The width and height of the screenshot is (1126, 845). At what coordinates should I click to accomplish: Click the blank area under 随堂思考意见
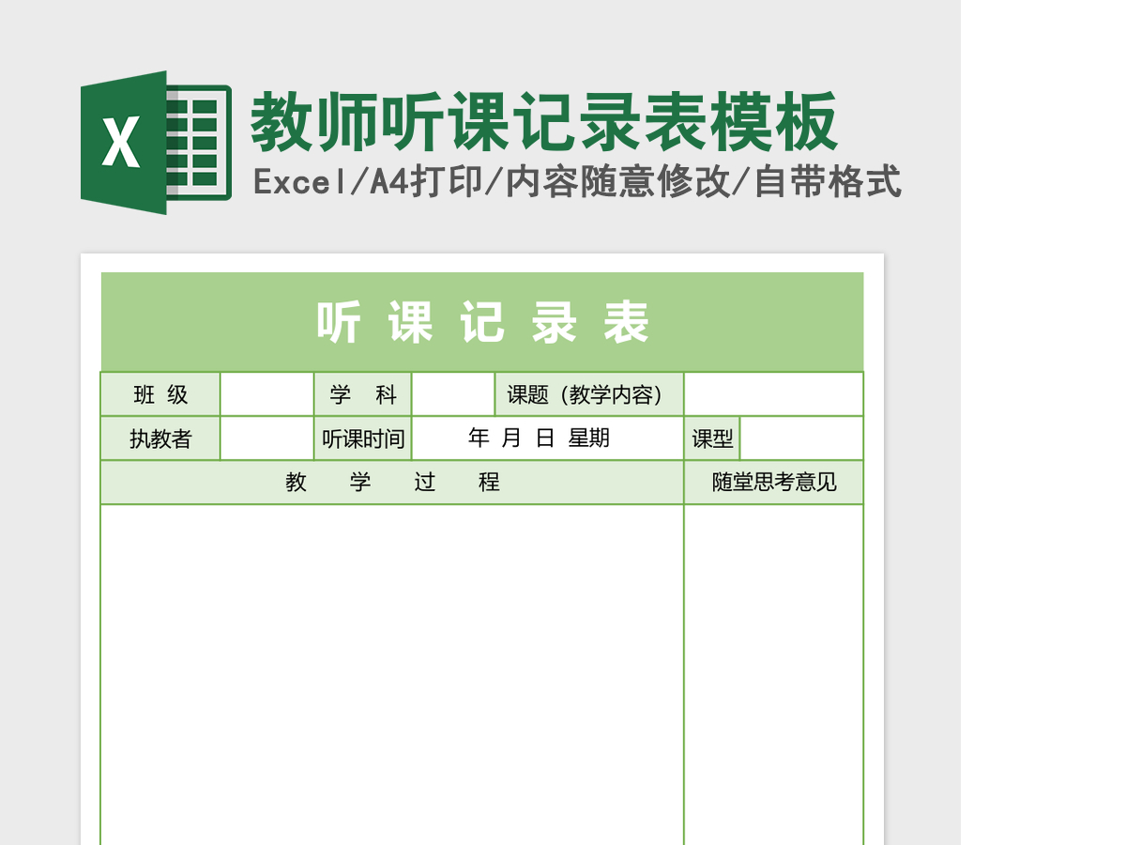(774, 675)
